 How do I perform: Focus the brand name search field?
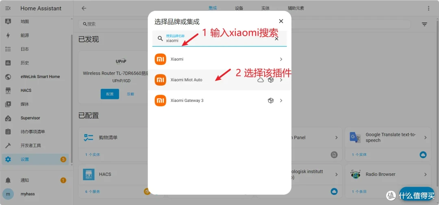[x=219, y=39]
